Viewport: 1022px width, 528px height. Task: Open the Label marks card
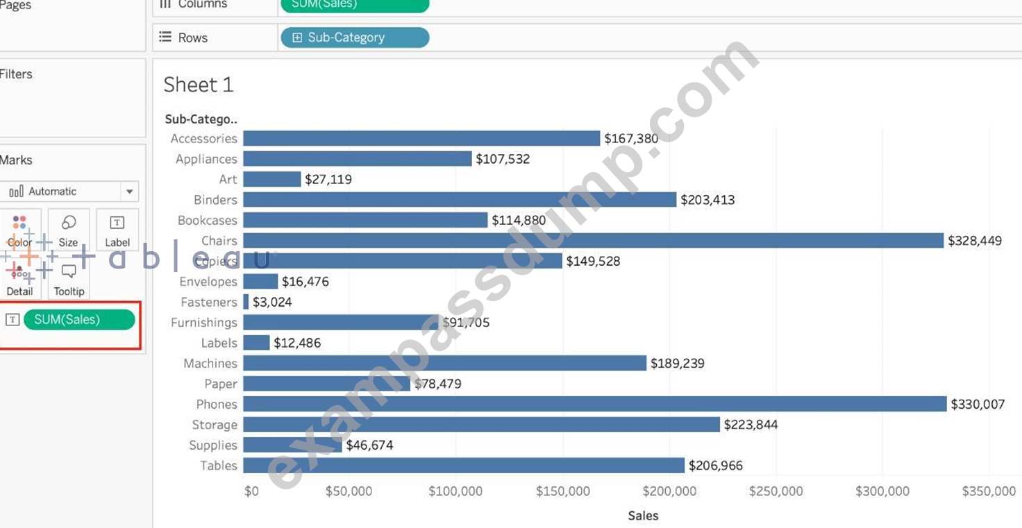(x=117, y=230)
